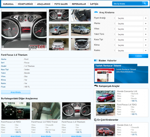Click Aracı Kirala under Ford Focus 1.6 TDCi card
This screenshot has width=150, height=137.
[16, 136]
